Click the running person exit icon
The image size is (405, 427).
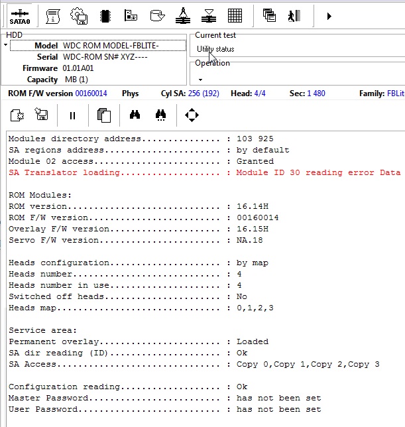point(294,16)
